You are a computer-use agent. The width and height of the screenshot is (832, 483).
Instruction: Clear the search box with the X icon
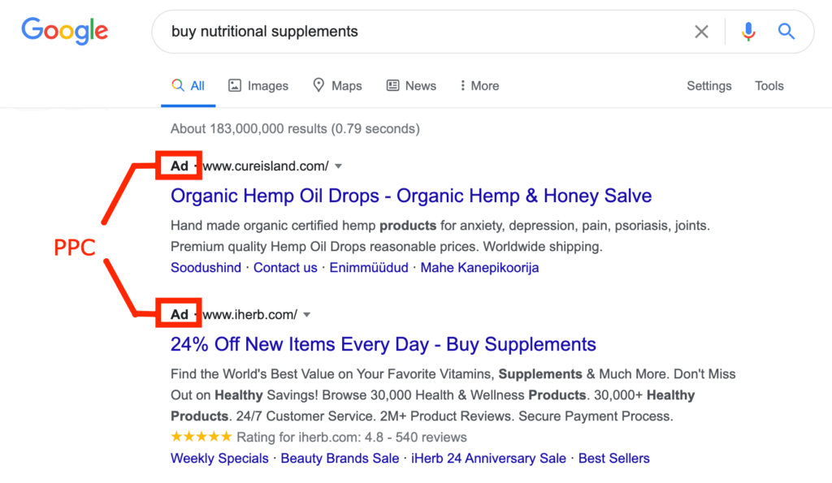pos(701,32)
